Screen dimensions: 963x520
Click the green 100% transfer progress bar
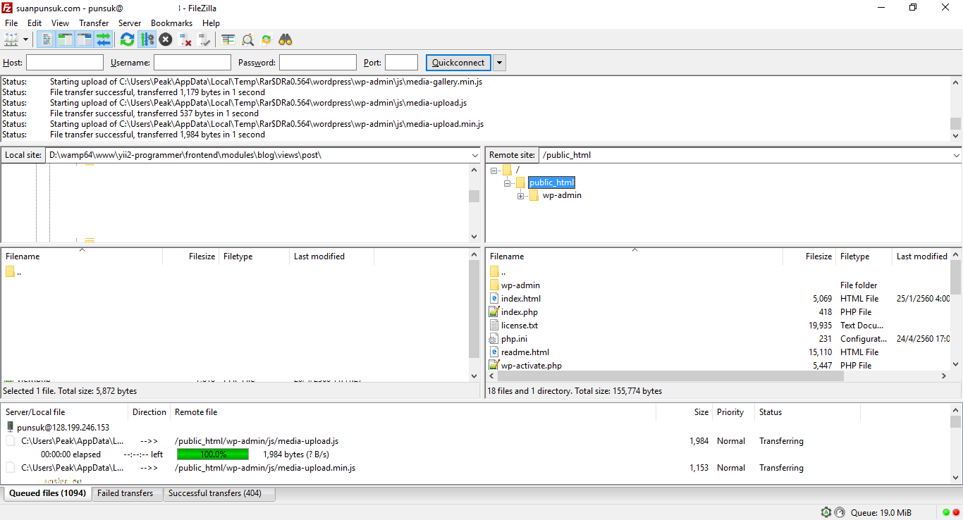213,454
